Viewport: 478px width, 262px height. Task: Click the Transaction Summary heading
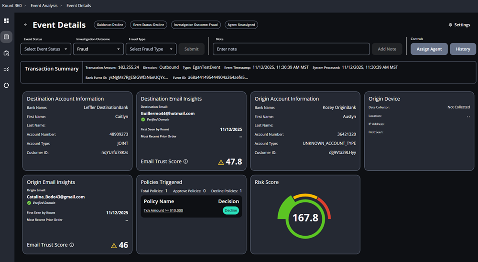pyautogui.click(x=52, y=69)
